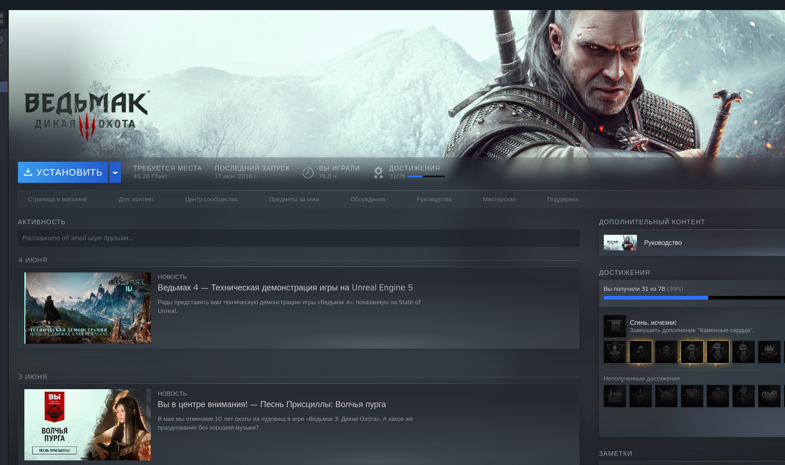The width and height of the screenshot is (785, 465).
Task: Click the 4 ИЮНЯ date heading
Action: (x=33, y=260)
